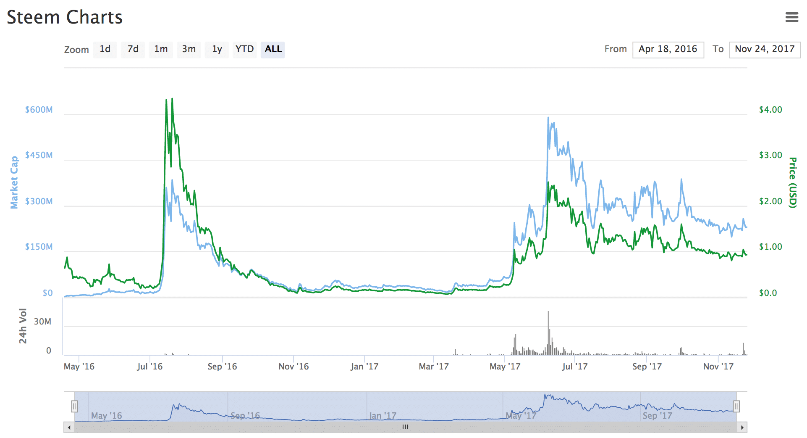Open the From date picker showing Apr 18, 2016
This screenshot has height=438, width=807.
[668, 49]
